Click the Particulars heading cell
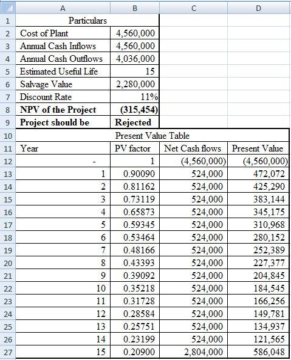Viewport: 291px width, 360px height. pos(87,21)
